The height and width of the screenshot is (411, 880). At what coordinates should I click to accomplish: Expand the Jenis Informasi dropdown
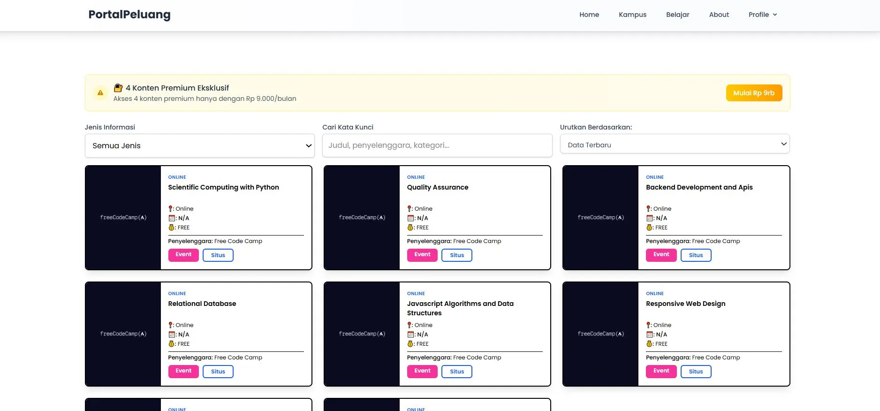pyautogui.click(x=200, y=145)
